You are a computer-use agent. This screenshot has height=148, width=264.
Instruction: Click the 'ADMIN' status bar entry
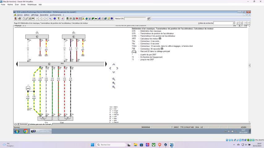click(244, 127)
